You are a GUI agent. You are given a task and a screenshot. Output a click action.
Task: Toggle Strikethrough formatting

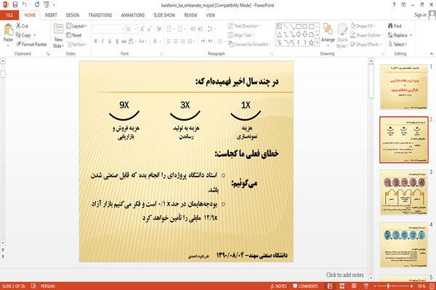[x=124, y=41]
